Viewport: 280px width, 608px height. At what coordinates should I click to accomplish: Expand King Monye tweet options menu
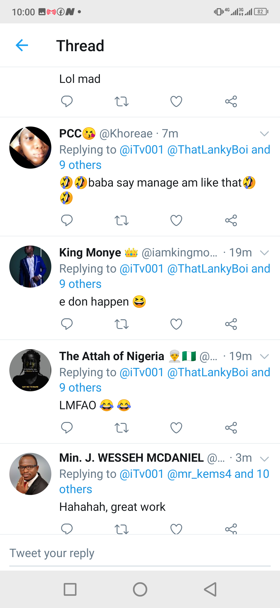click(264, 253)
